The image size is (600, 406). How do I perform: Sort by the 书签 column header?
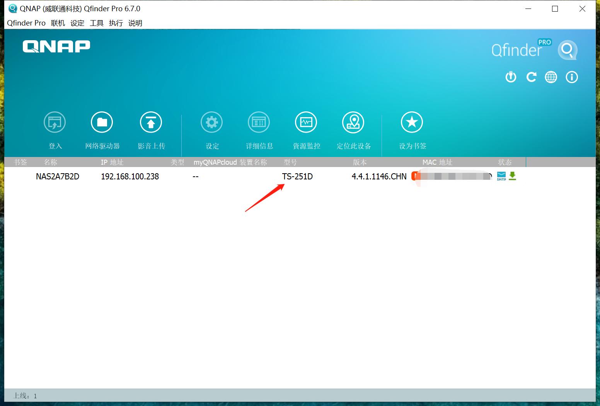tap(20, 162)
